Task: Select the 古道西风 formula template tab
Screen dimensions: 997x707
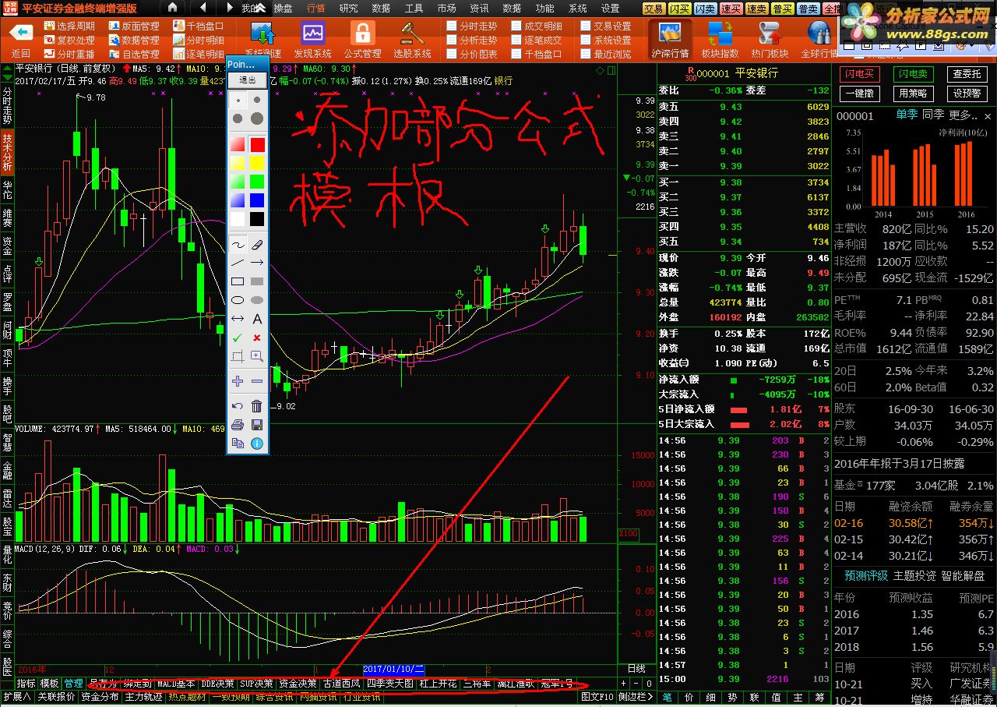Action: point(342,684)
